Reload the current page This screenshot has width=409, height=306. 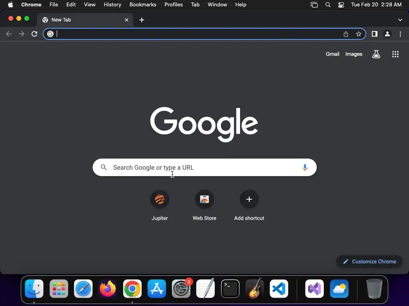pos(34,34)
